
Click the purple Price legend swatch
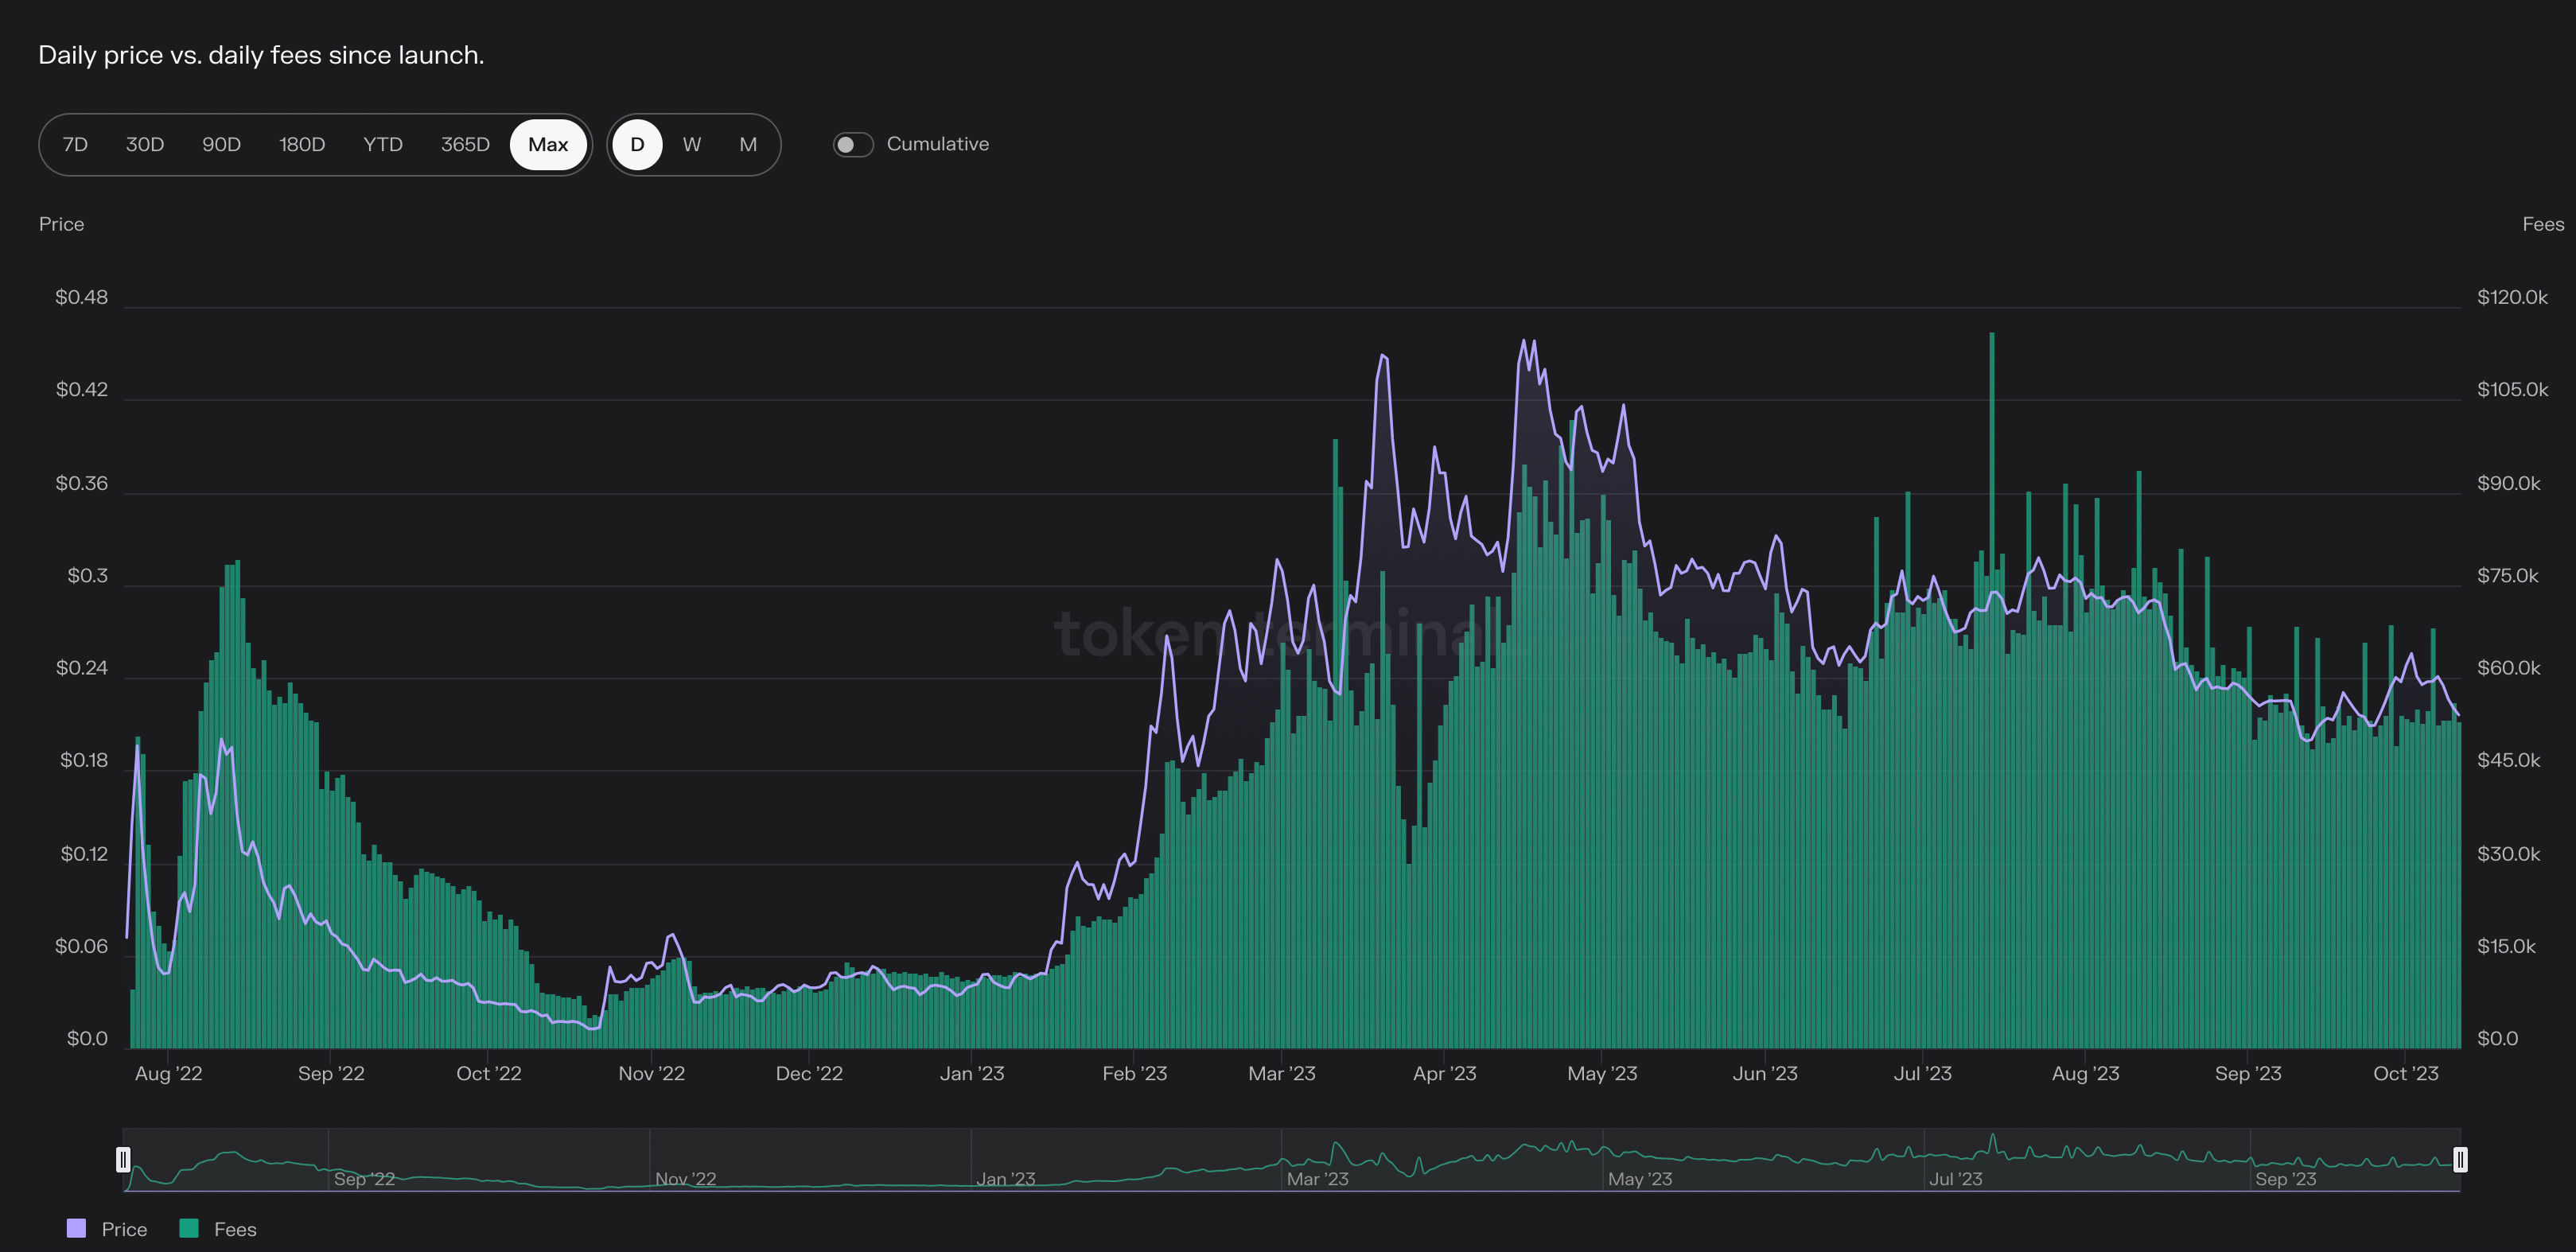76,1228
